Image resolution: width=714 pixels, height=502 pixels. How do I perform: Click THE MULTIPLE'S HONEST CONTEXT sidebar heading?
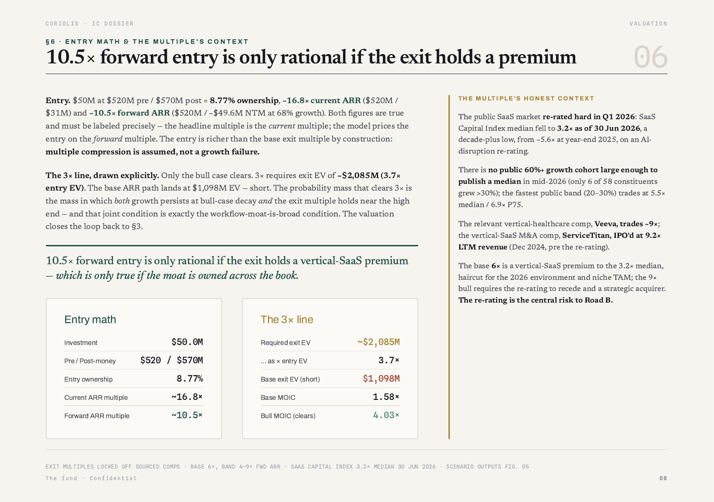(x=526, y=99)
